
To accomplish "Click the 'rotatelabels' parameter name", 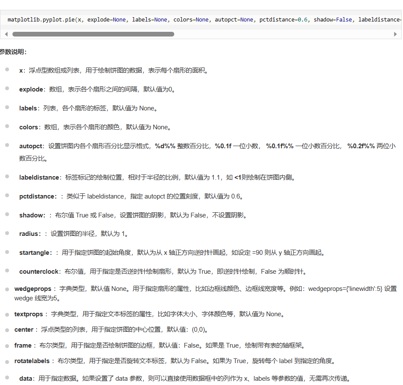I will click(x=32, y=361).
